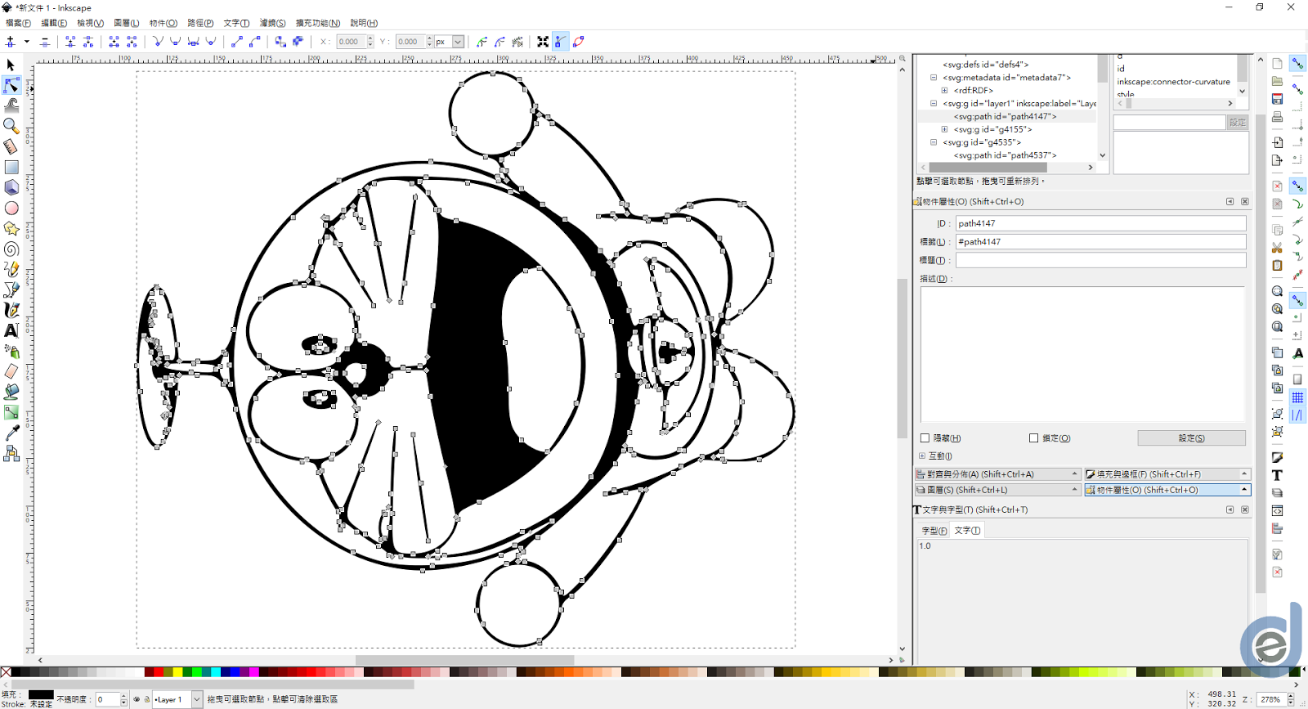Viewport: 1308px width, 709px height.
Task: Open the insert-node options dropdown arrow
Action: 27,42
